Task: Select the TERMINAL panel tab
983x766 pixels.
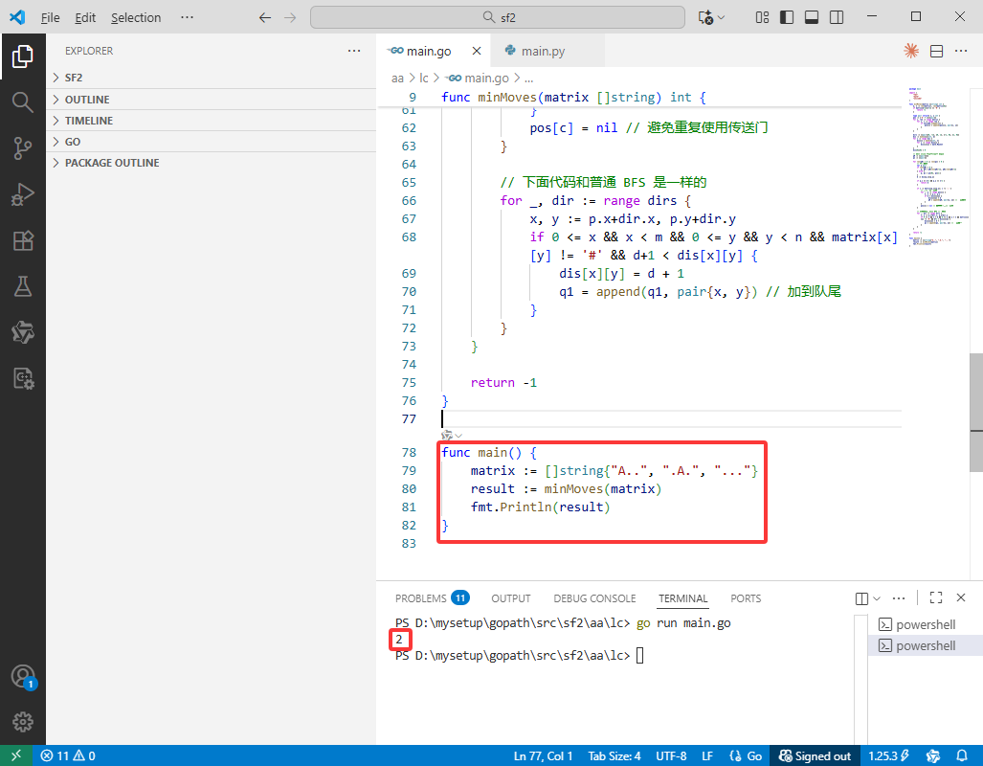Action: [682, 597]
